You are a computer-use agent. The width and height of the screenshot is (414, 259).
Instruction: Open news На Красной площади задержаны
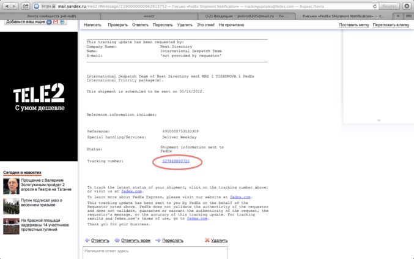pyautogui.click(x=45, y=225)
